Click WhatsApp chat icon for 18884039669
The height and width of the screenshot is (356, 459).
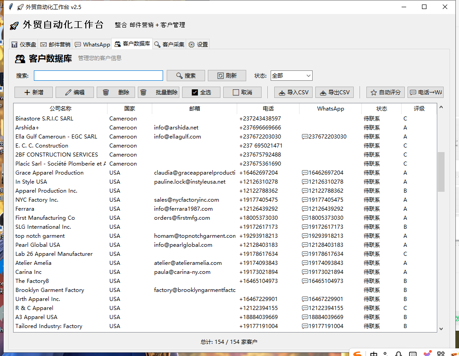pyautogui.click(x=305, y=317)
